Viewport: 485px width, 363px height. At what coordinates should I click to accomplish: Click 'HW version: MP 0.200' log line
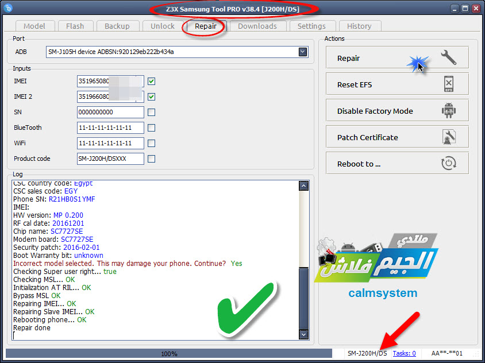48,215
